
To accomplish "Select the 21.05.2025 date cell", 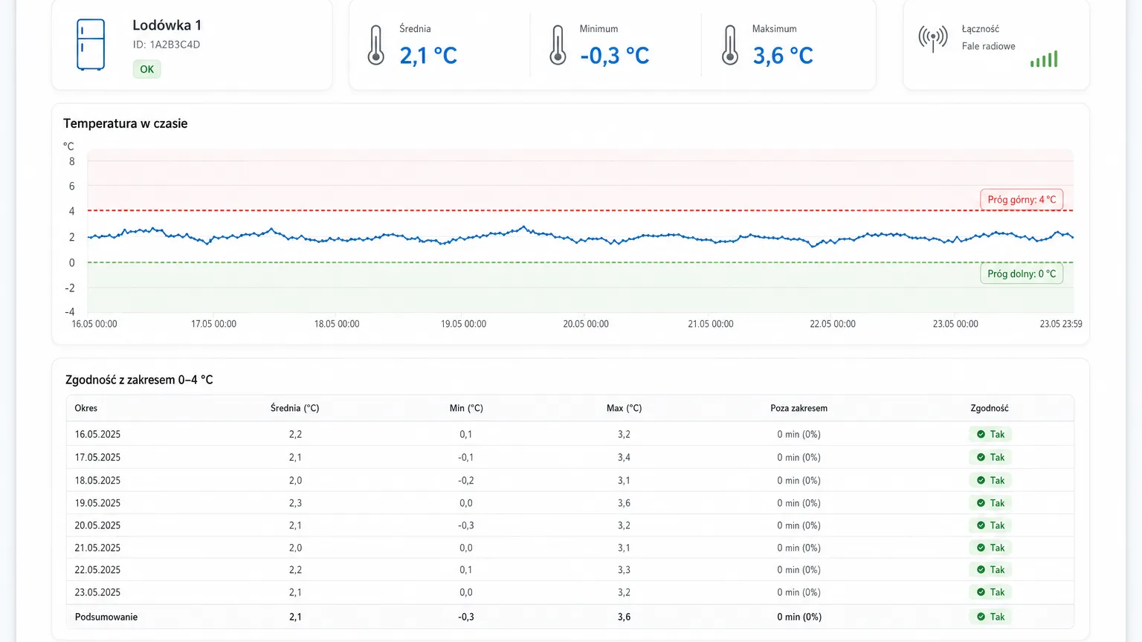I will pos(97,548).
